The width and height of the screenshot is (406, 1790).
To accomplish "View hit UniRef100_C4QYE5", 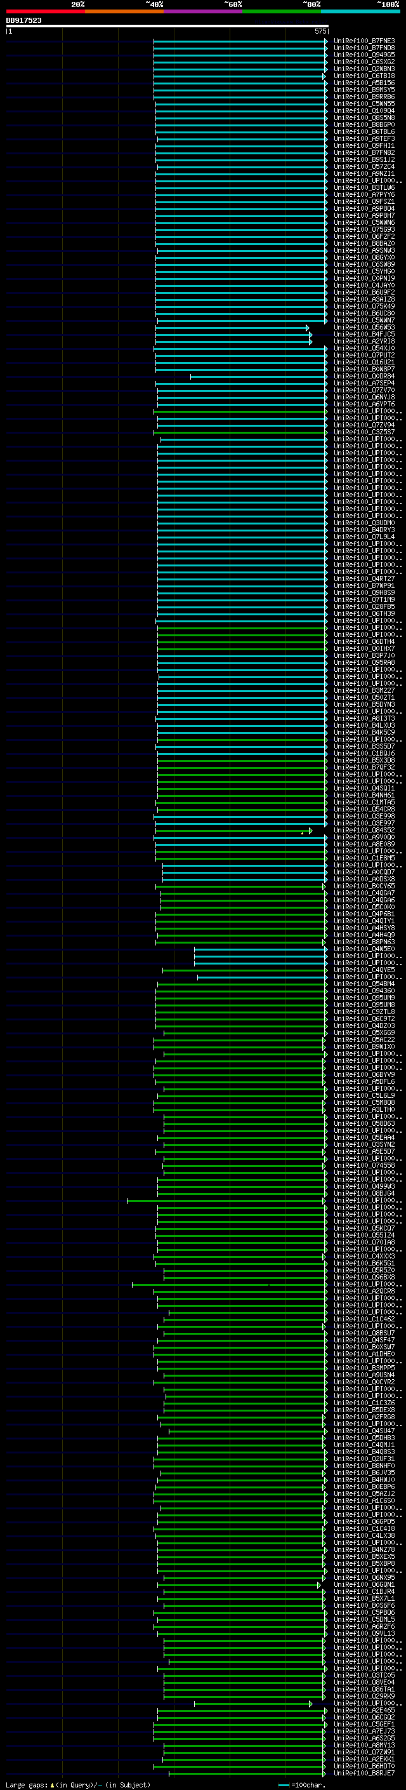I will click(x=363, y=971).
